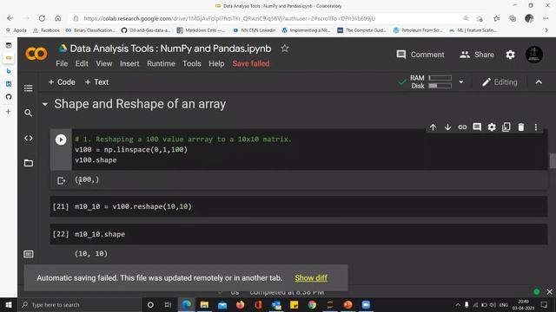Add a new Code cell

62,82
